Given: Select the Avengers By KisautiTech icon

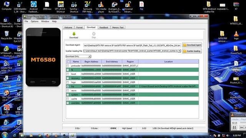Looking at the screenshot, I should click(x=115, y=7).
